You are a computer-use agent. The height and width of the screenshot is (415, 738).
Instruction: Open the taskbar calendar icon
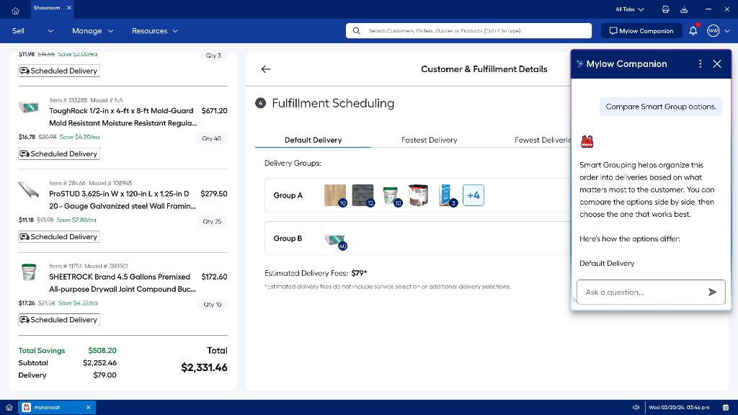tap(726, 408)
